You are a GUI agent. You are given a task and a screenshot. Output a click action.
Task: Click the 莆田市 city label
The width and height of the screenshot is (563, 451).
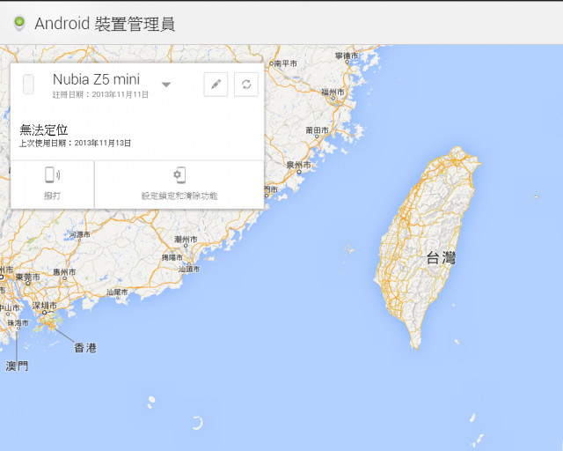[317, 130]
